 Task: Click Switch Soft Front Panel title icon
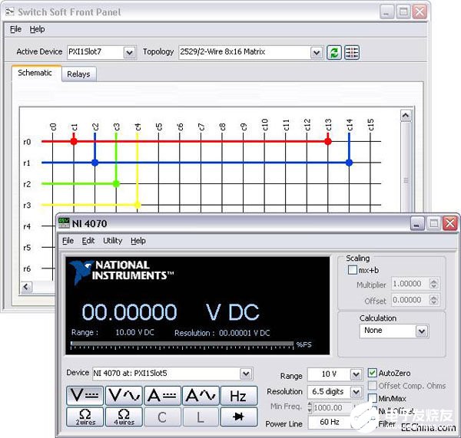10,12
